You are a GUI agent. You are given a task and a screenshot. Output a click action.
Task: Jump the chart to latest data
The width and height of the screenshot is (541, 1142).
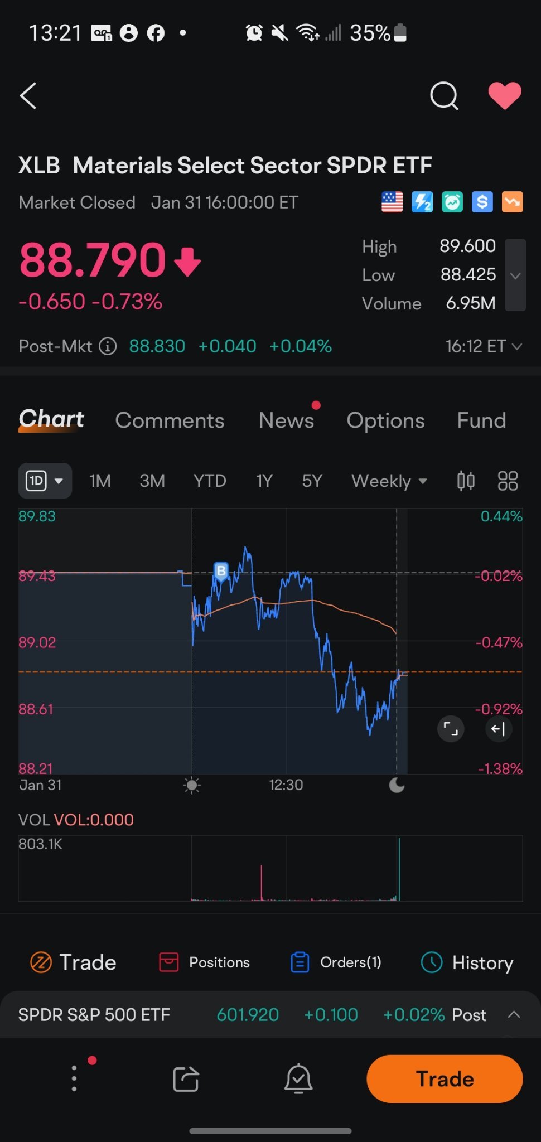coord(498,729)
